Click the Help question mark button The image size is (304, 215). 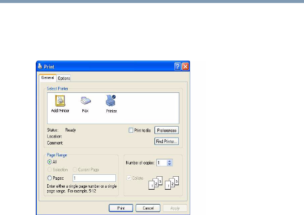[x=177, y=67]
